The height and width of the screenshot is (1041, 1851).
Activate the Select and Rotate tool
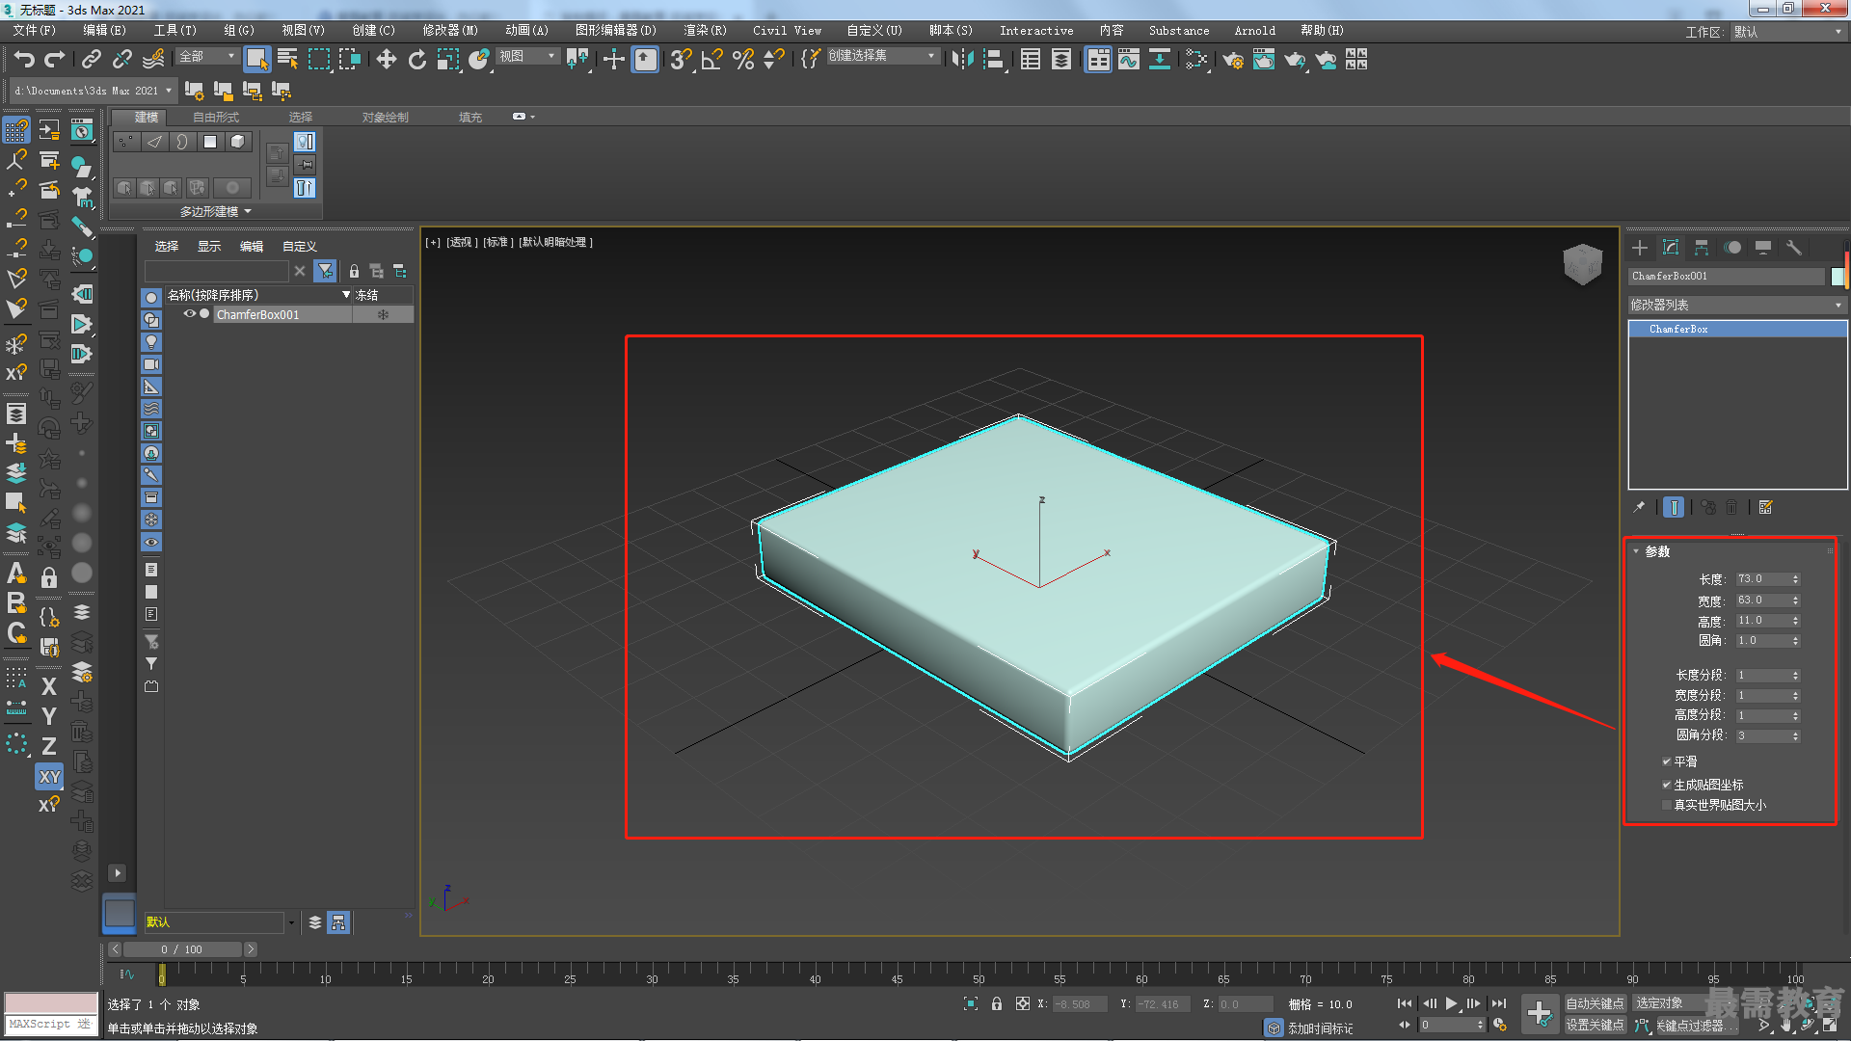click(x=417, y=60)
